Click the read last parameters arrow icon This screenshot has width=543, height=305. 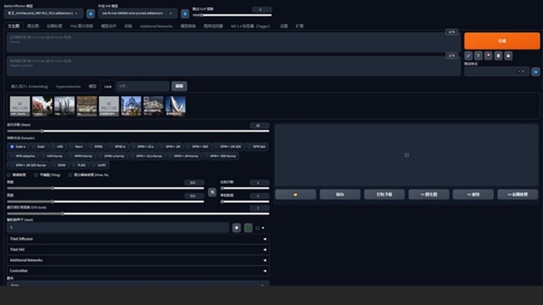[469, 56]
